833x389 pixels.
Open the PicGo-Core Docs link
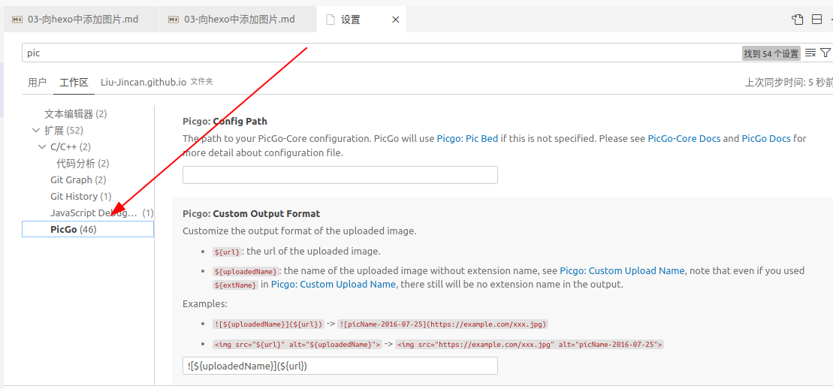point(684,139)
